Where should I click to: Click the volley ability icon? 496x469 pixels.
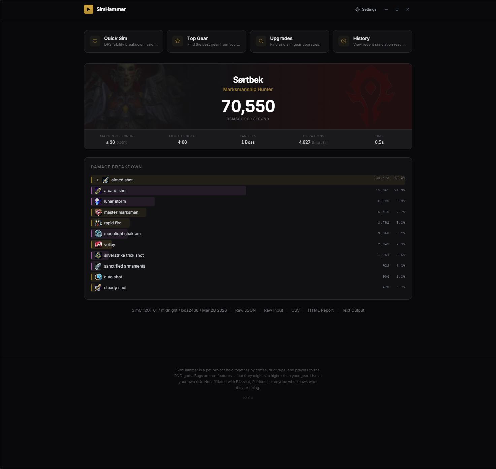click(x=98, y=245)
